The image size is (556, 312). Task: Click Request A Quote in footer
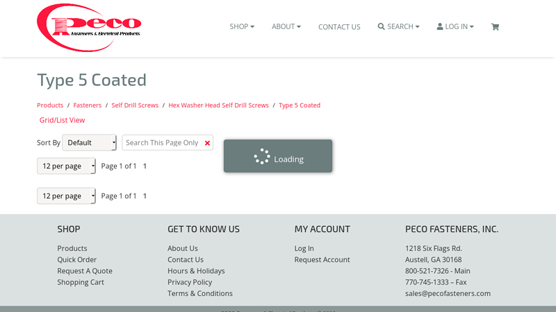point(85,271)
